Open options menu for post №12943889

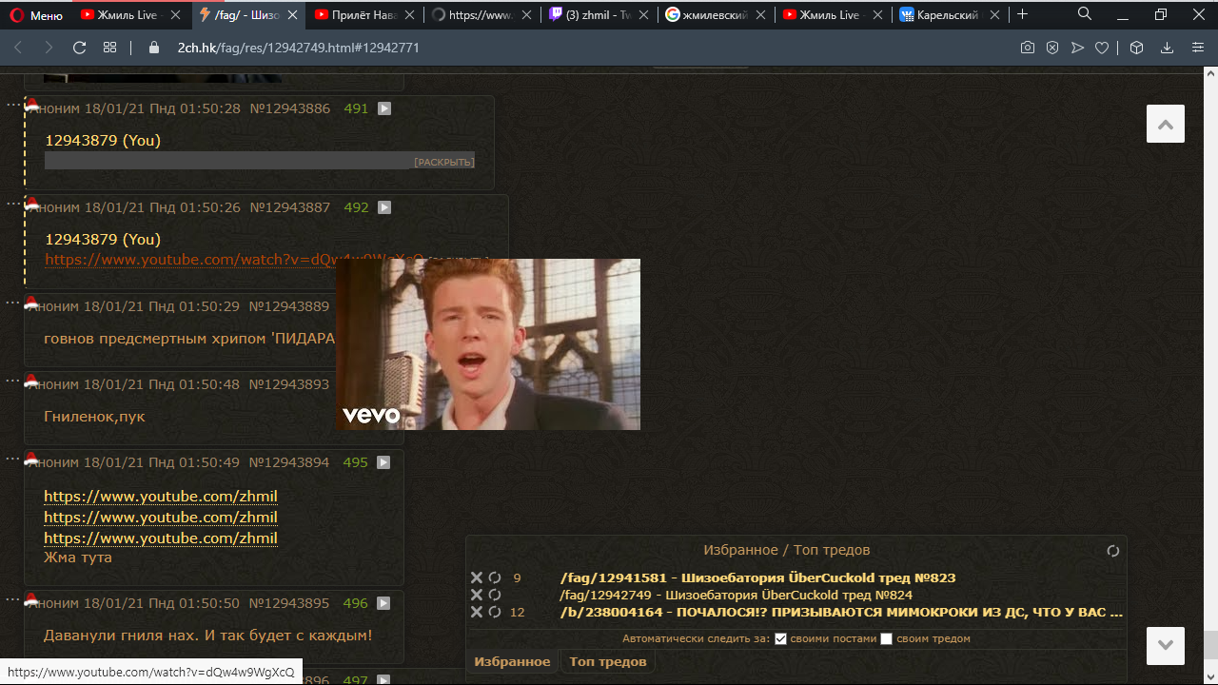pos(13,302)
